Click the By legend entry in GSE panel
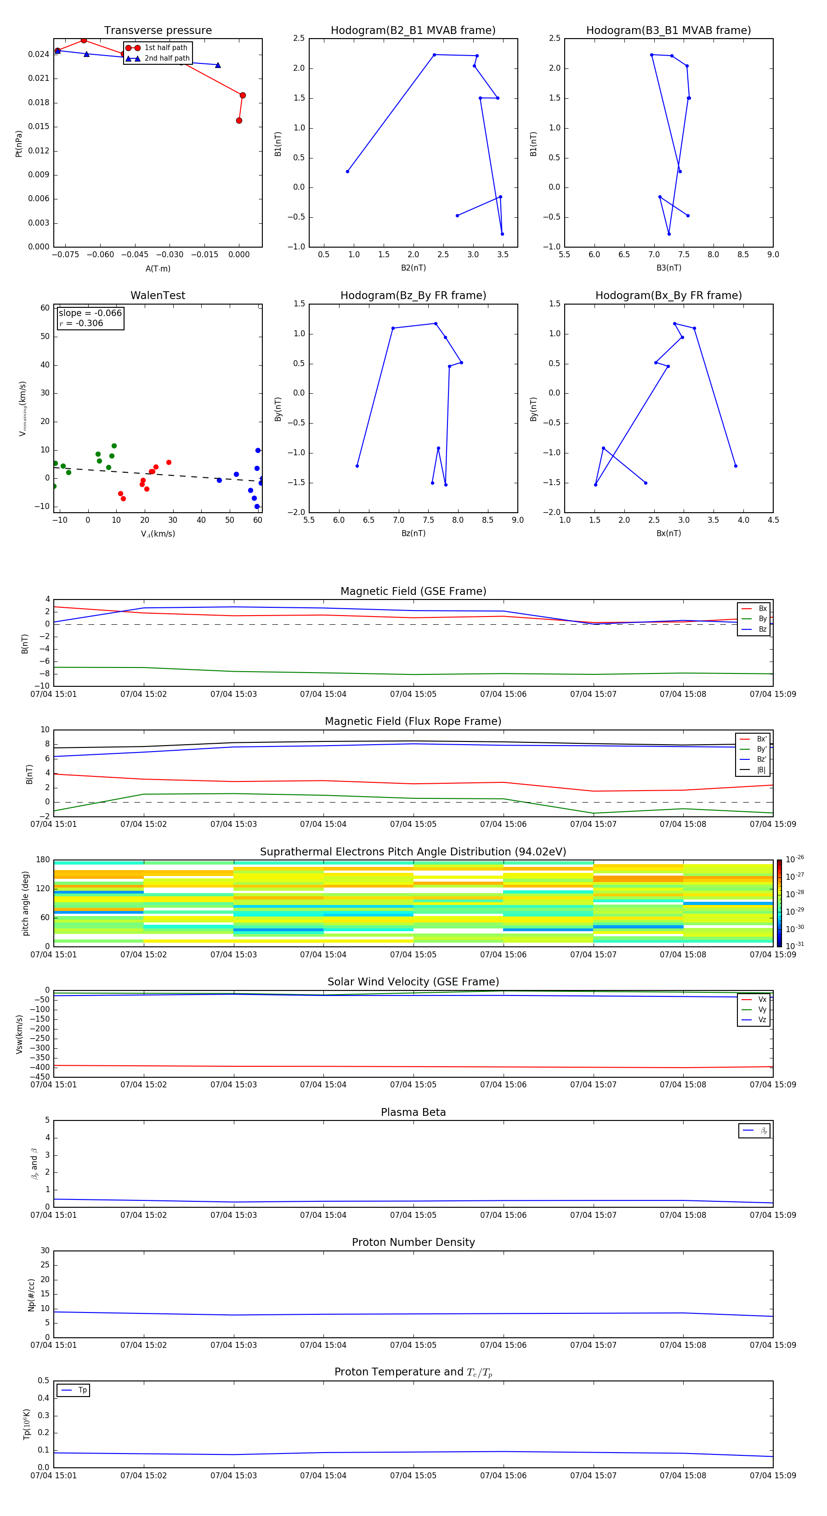Image resolution: width=827 pixels, height=1516 pixels. click(754, 618)
